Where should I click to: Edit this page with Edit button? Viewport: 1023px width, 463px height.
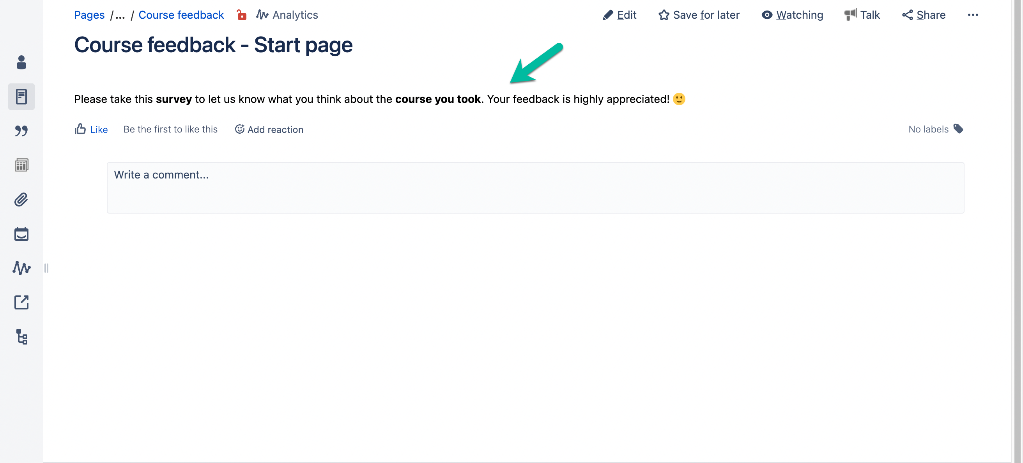click(x=619, y=15)
